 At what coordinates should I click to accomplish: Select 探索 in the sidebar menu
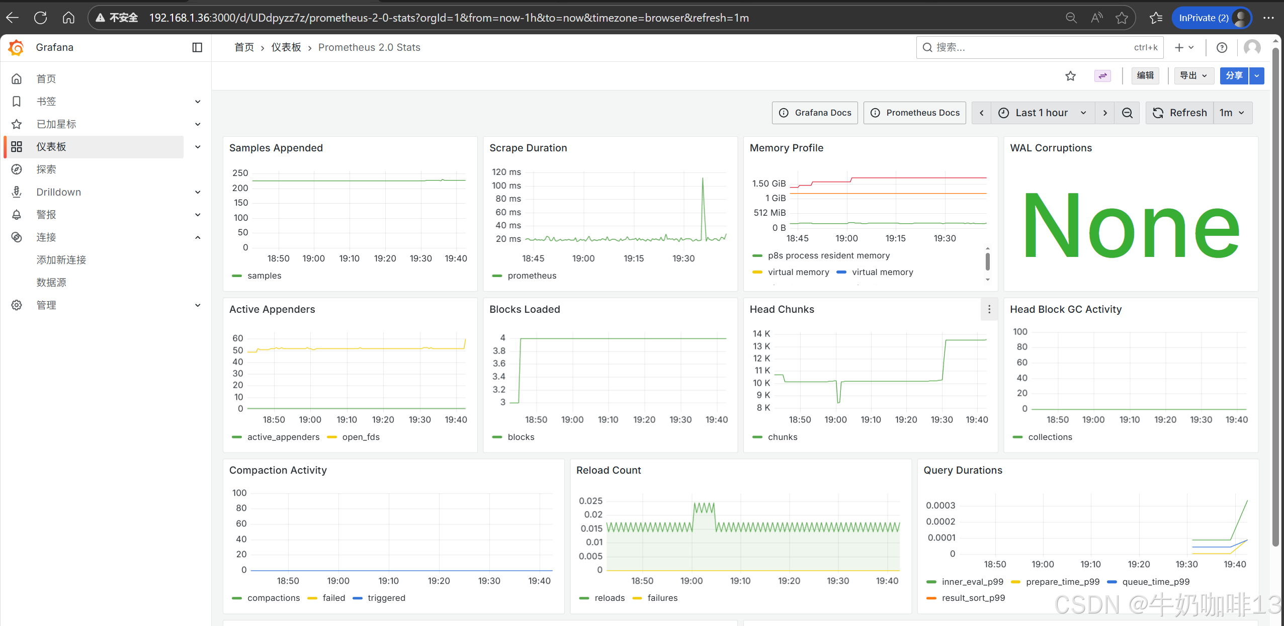(x=46, y=169)
